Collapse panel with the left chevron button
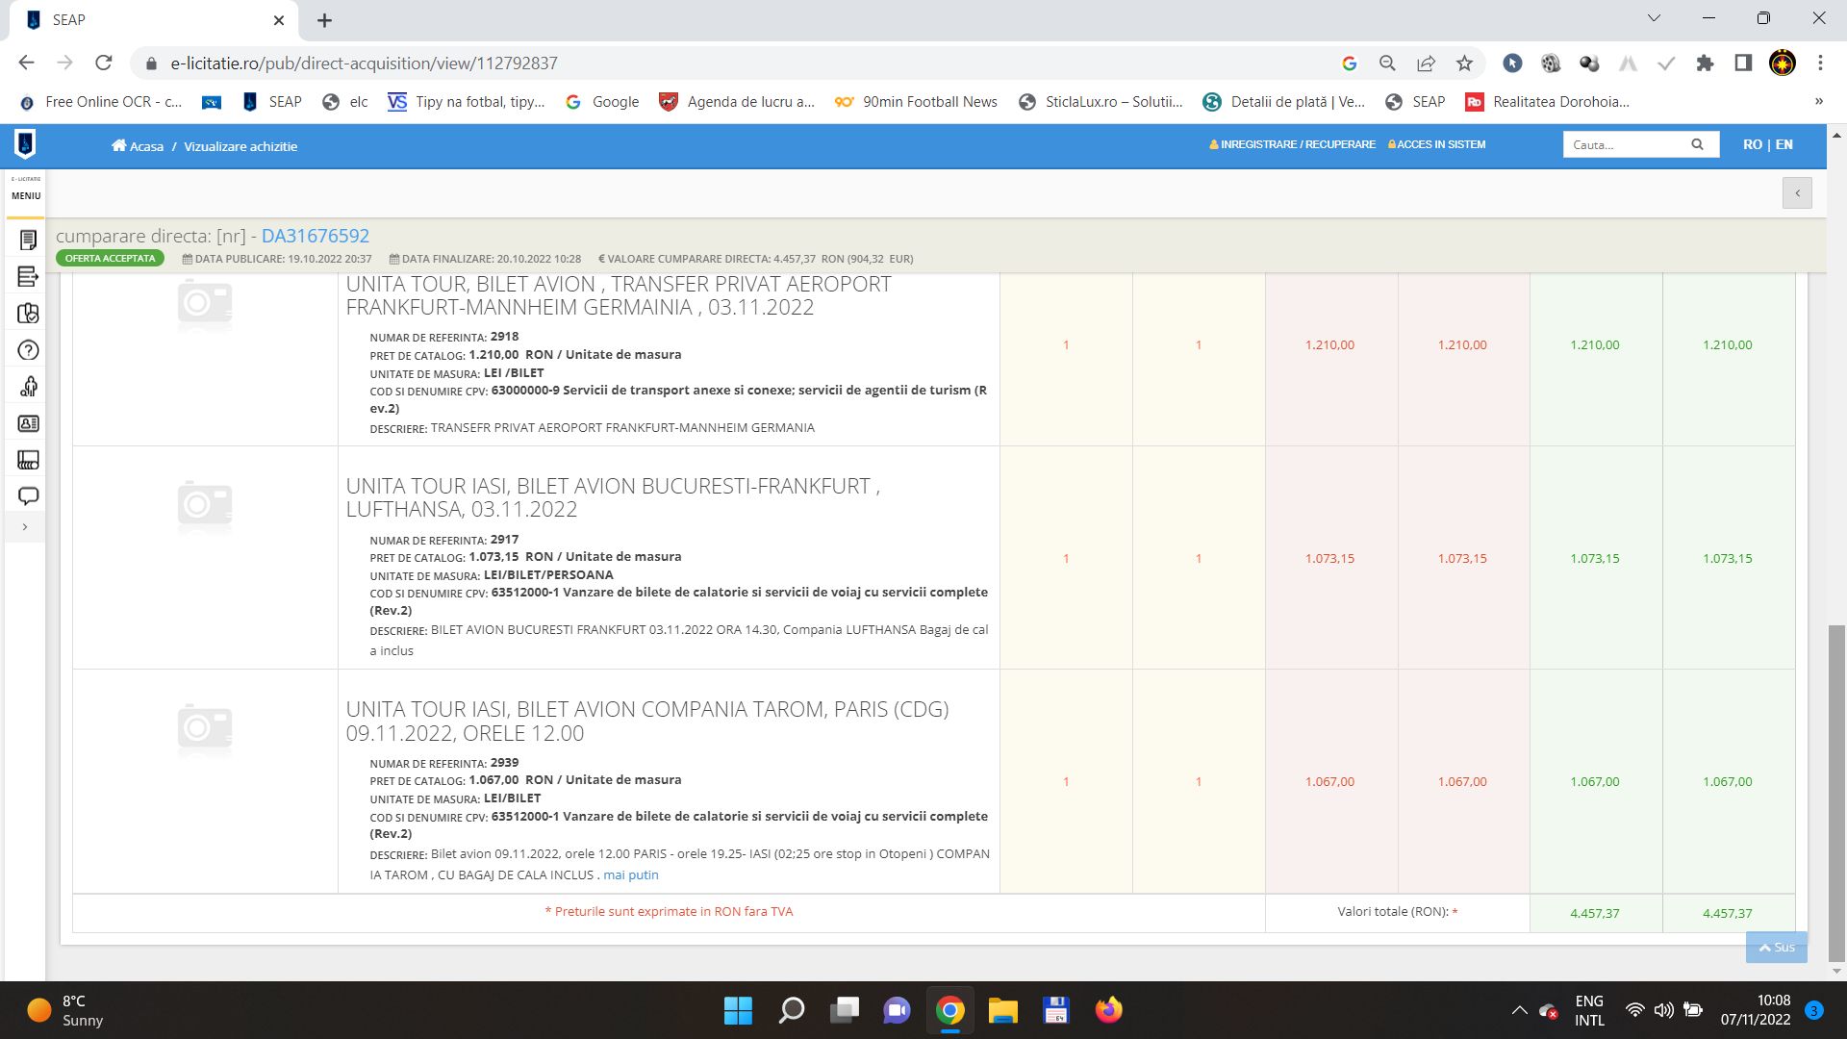The image size is (1847, 1039). point(1797,193)
